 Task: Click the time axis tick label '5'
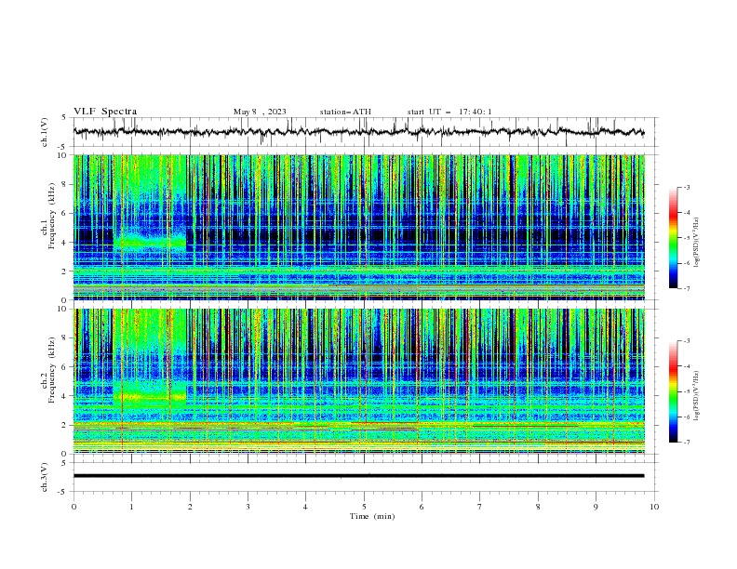click(x=364, y=507)
